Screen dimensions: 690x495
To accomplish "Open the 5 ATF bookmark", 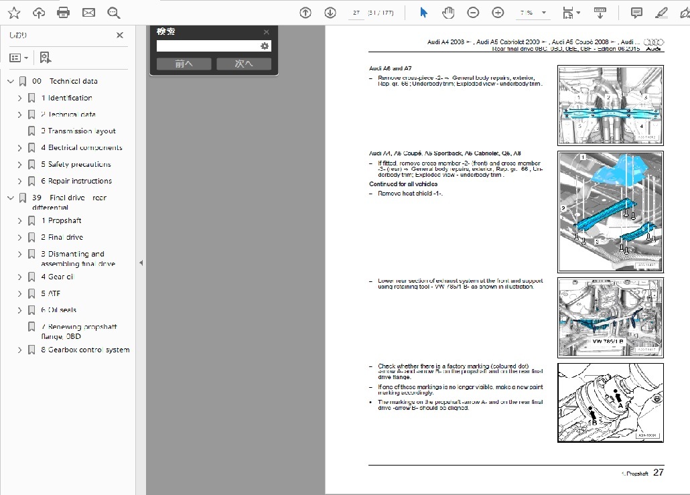I will [x=51, y=294].
